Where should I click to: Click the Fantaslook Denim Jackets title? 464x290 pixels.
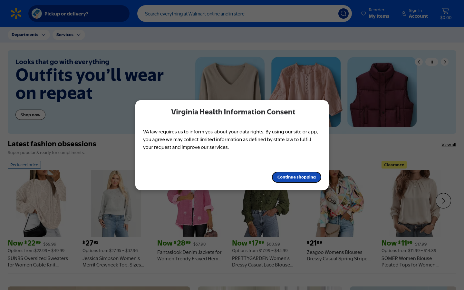189,256
